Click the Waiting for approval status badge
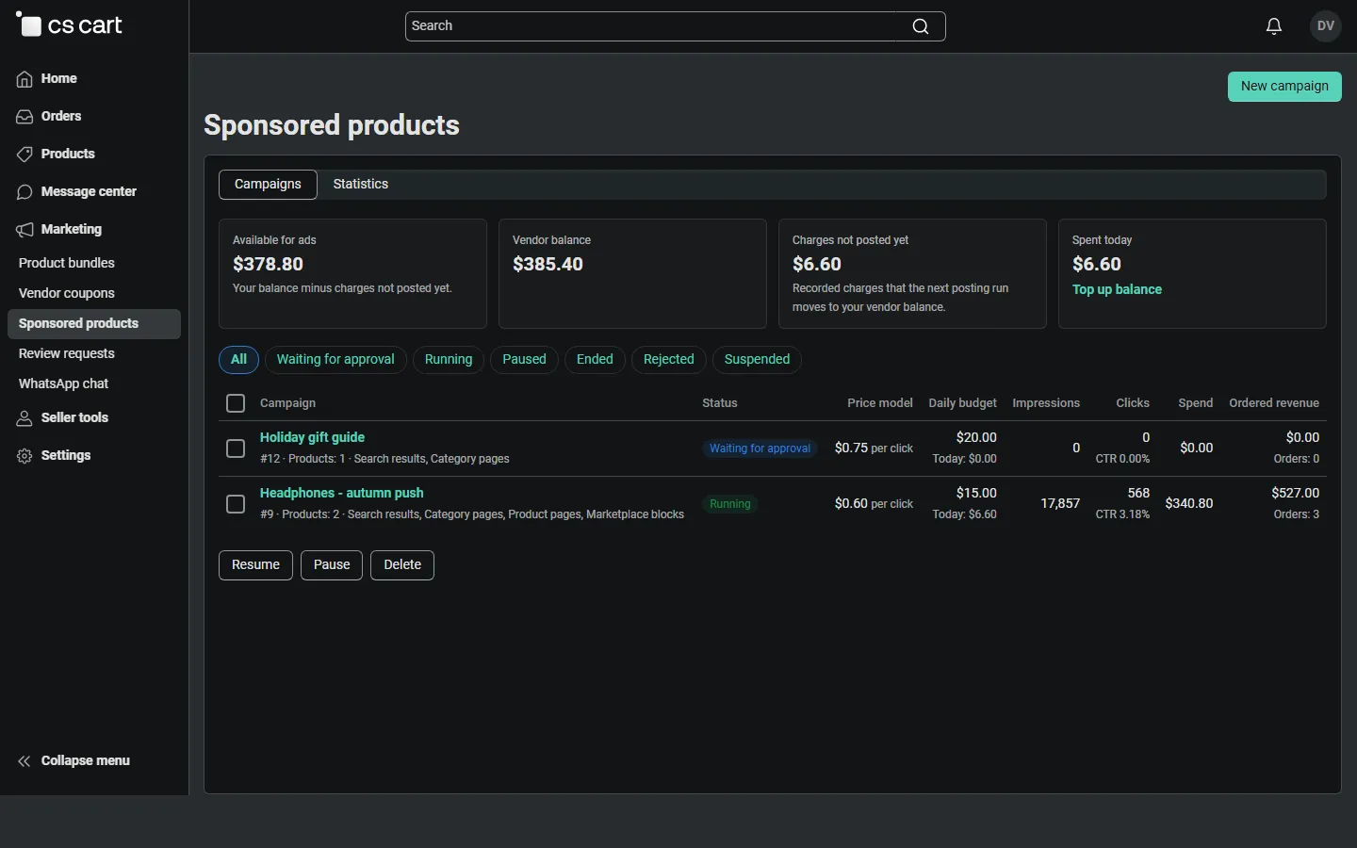Image resolution: width=1357 pixels, height=848 pixels. [760, 448]
